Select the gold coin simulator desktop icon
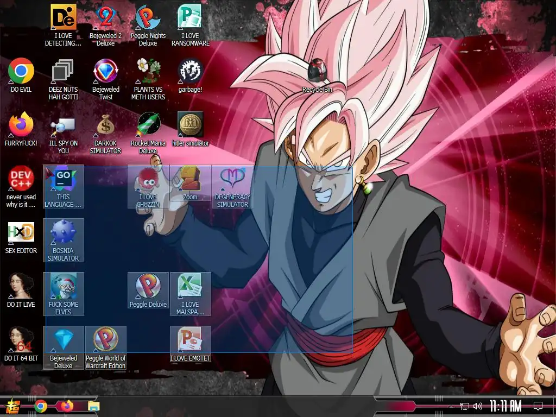The height and width of the screenshot is (417, 556). [191, 129]
